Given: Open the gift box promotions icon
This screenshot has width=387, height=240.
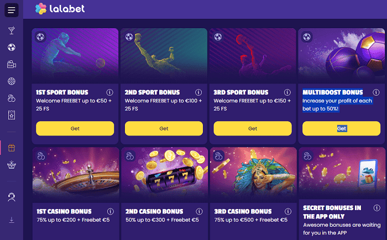Looking at the screenshot, I should tap(12, 148).
